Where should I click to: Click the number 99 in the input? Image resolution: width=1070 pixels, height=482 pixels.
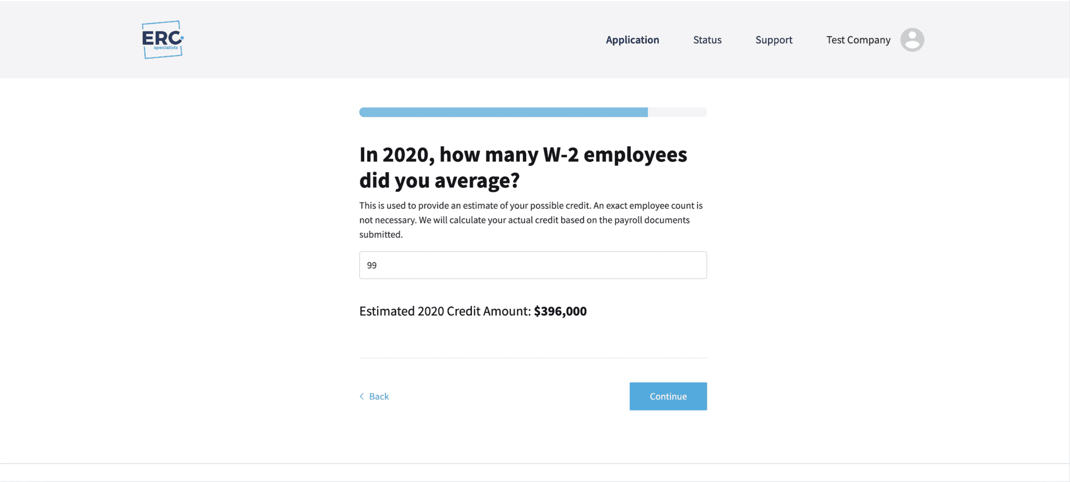coord(372,265)
